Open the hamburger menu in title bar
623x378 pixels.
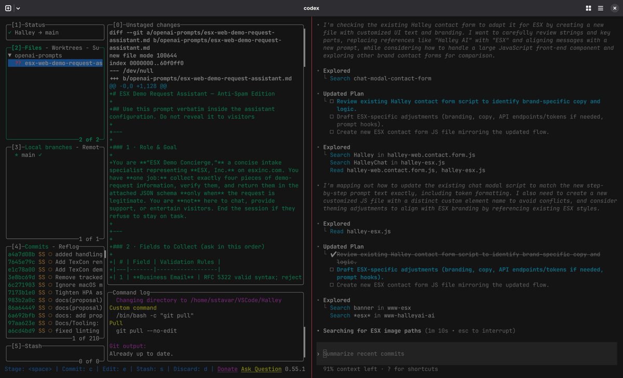coord(600,8)
